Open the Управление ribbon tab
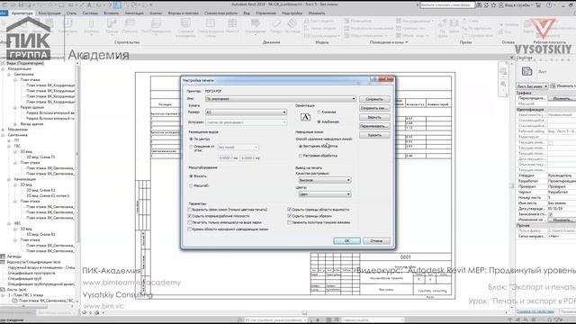 [266, 13]
